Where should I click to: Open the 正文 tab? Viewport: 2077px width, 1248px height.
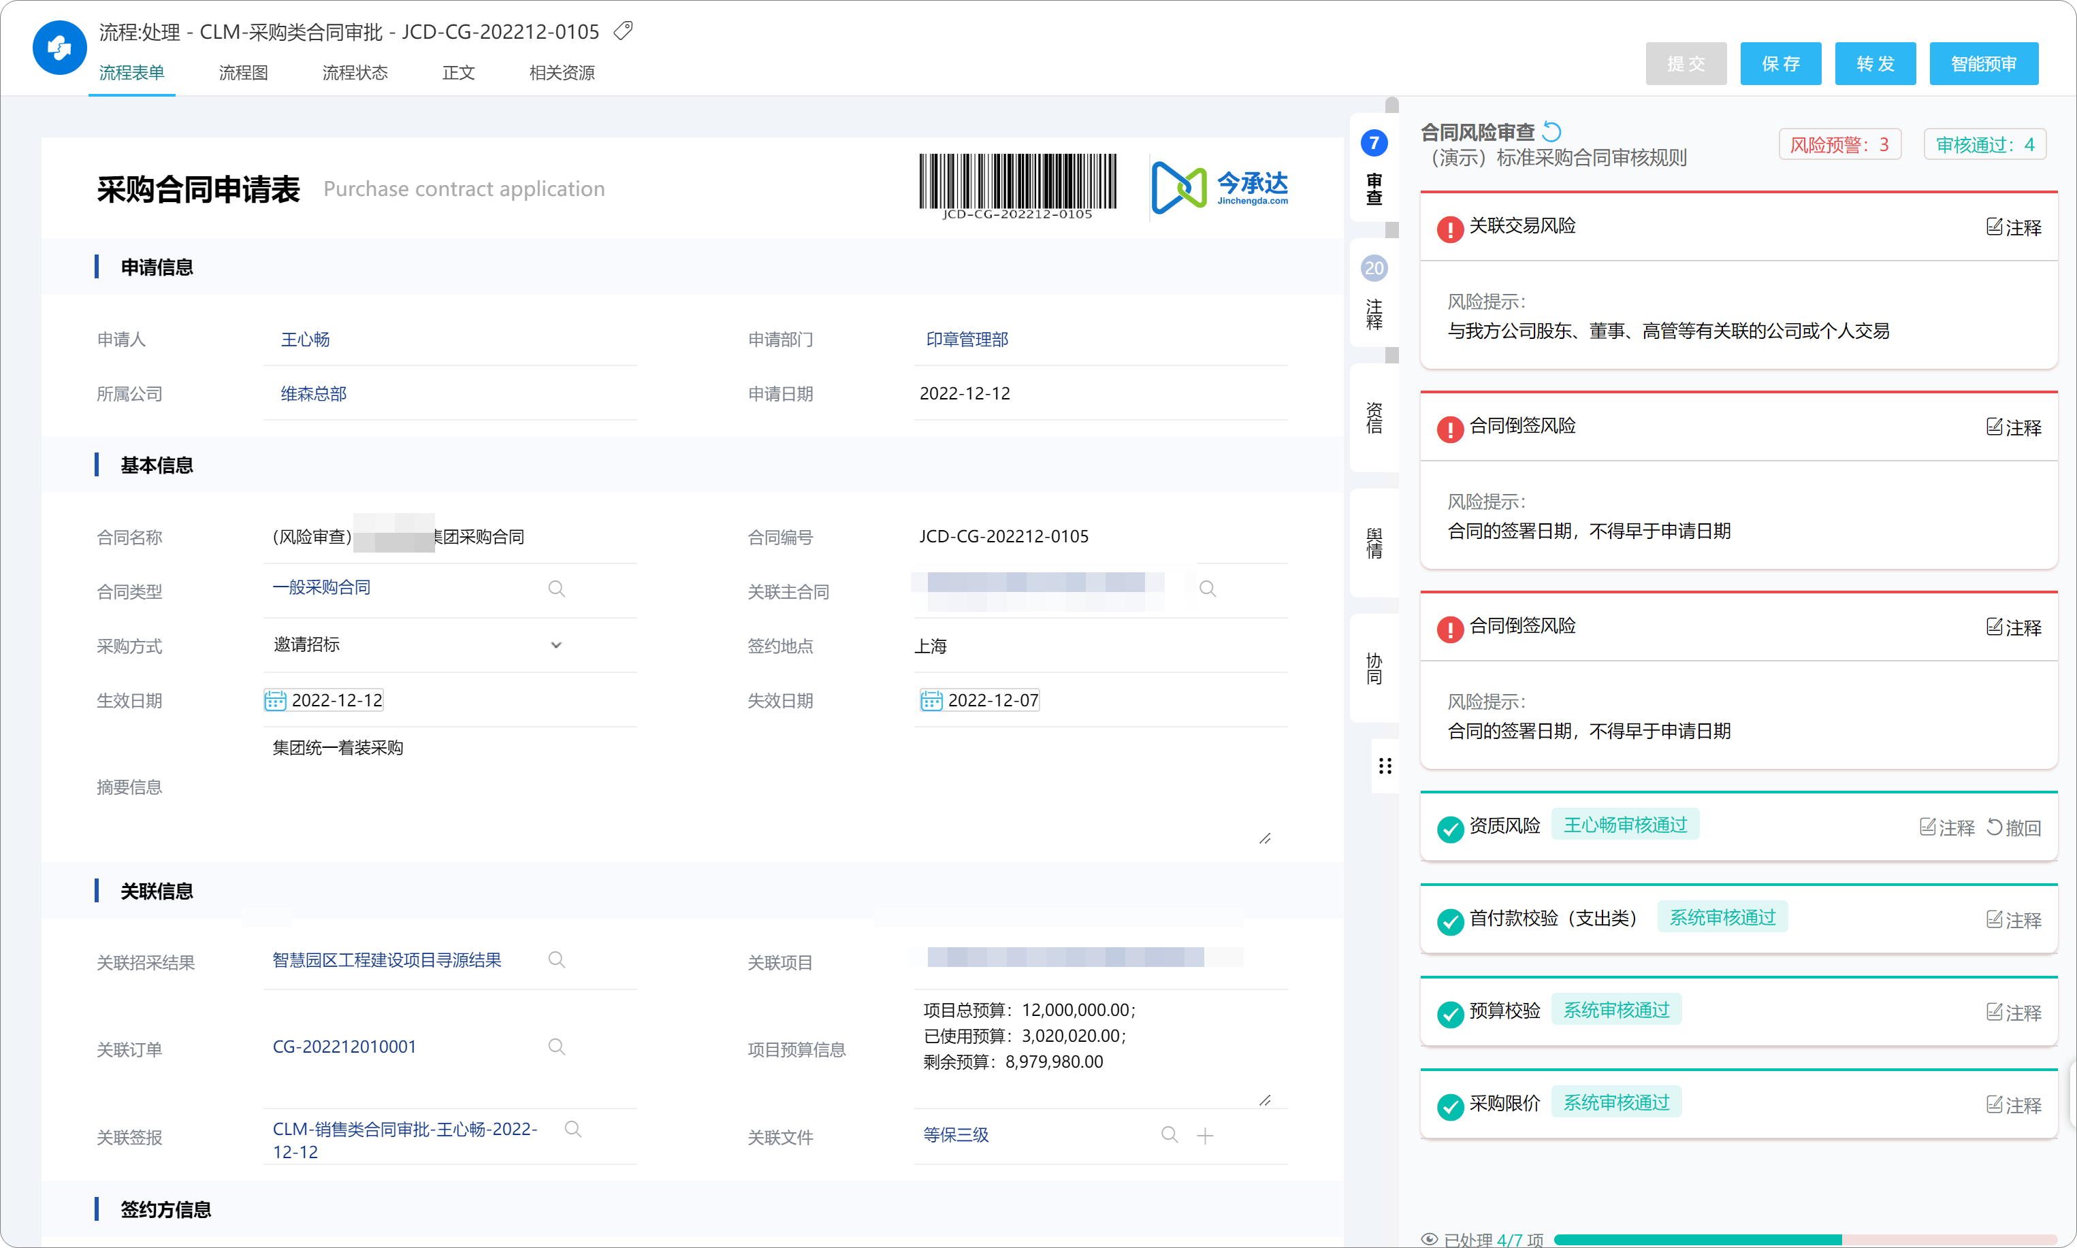[x=458, y=72]
